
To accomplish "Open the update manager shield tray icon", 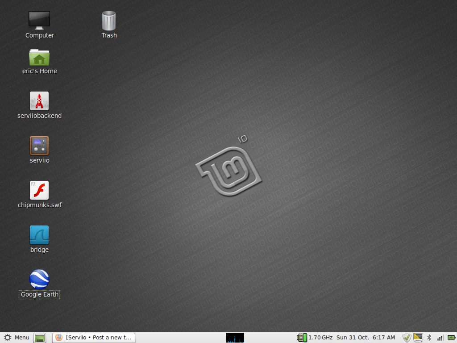I will coord(407,338).
